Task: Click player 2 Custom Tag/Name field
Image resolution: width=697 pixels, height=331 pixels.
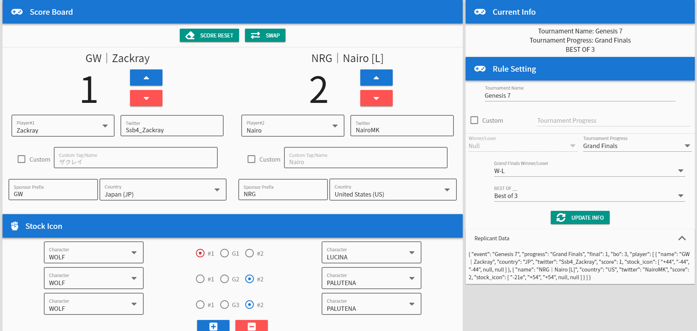Action: click(366, 158)
